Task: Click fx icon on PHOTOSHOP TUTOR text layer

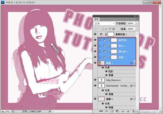Action: [x=131, y=86]
